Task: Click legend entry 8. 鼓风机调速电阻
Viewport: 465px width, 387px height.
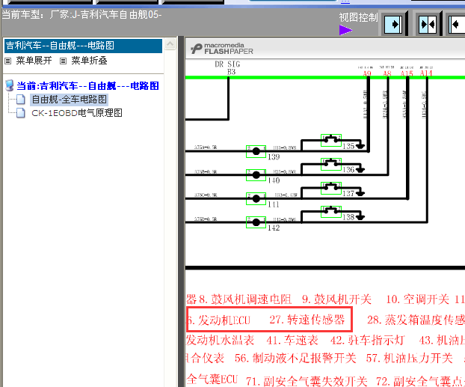Action: click(245, 299)
